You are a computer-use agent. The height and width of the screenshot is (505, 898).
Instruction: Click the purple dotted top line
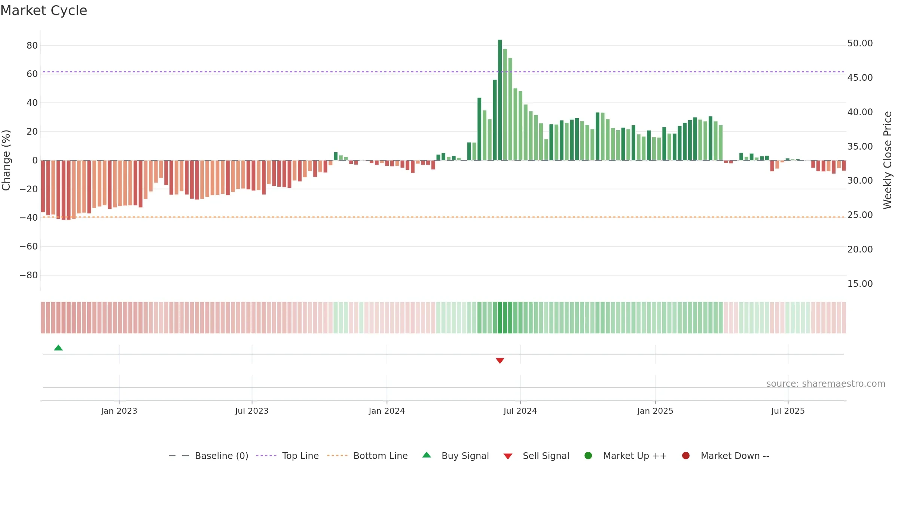tap(443, 71)
